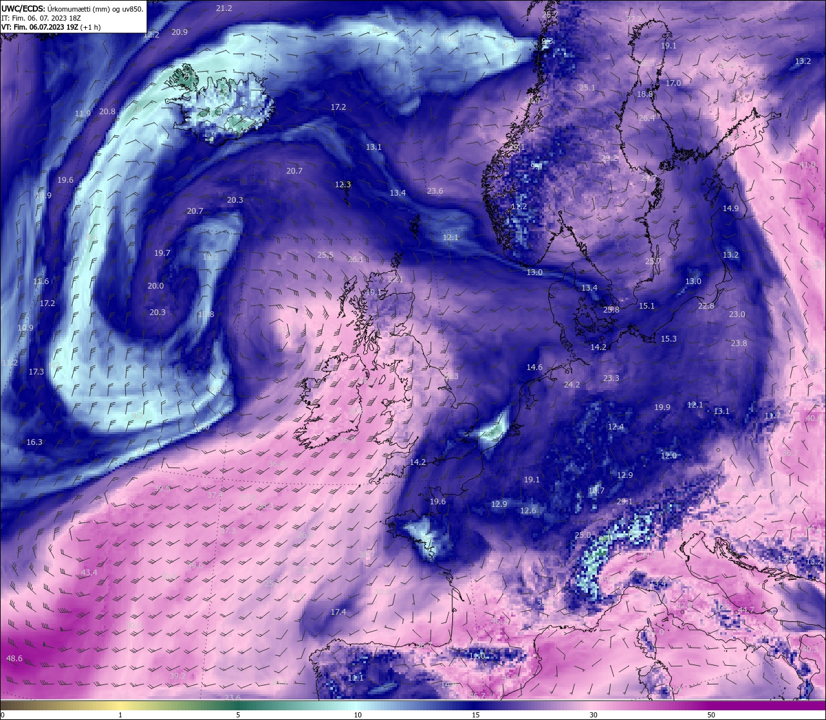This screenshot has height=720, width=826.
Task: Click the 15.1 map value
Action: point(647,306)
